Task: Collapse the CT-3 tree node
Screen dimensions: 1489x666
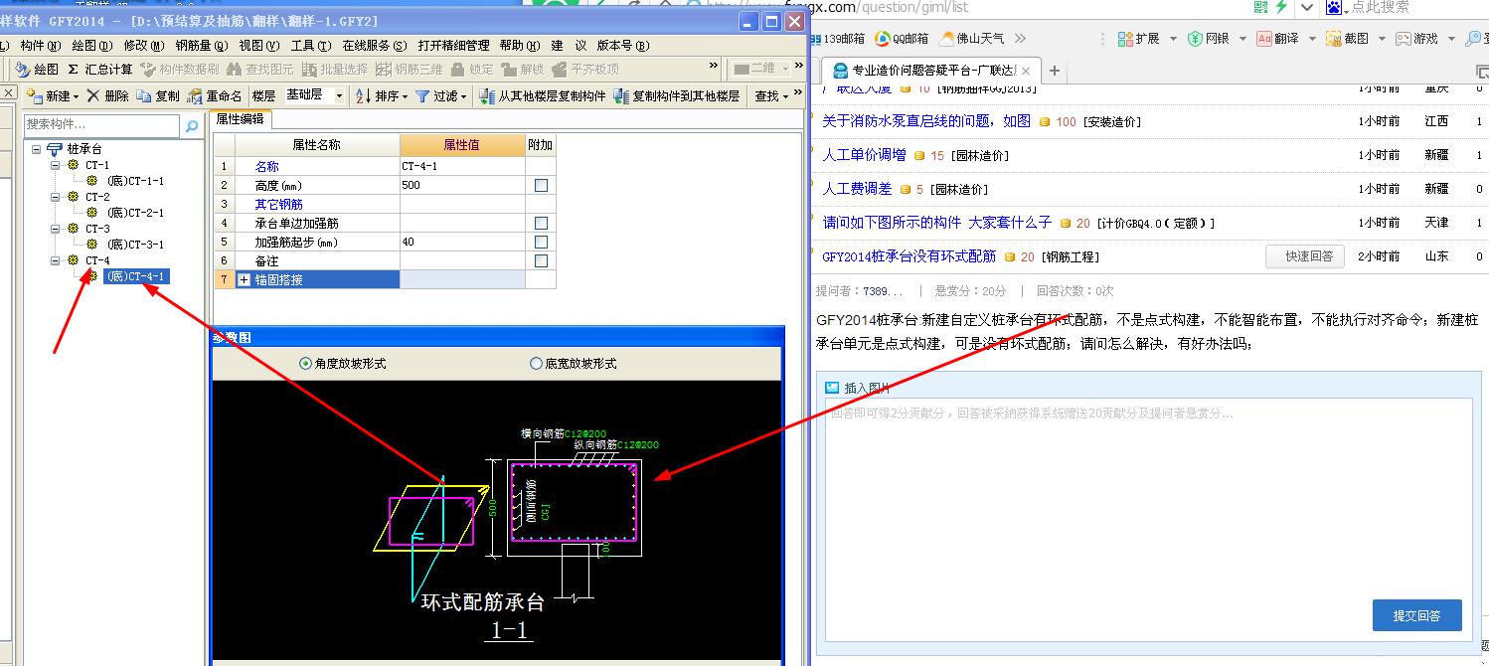Action: (x=57, y=229)
